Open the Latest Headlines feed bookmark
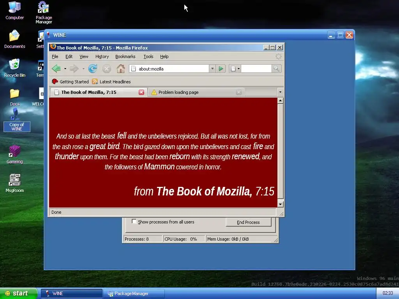The width and height of the screenshot is (399, 299). [111, 82]
